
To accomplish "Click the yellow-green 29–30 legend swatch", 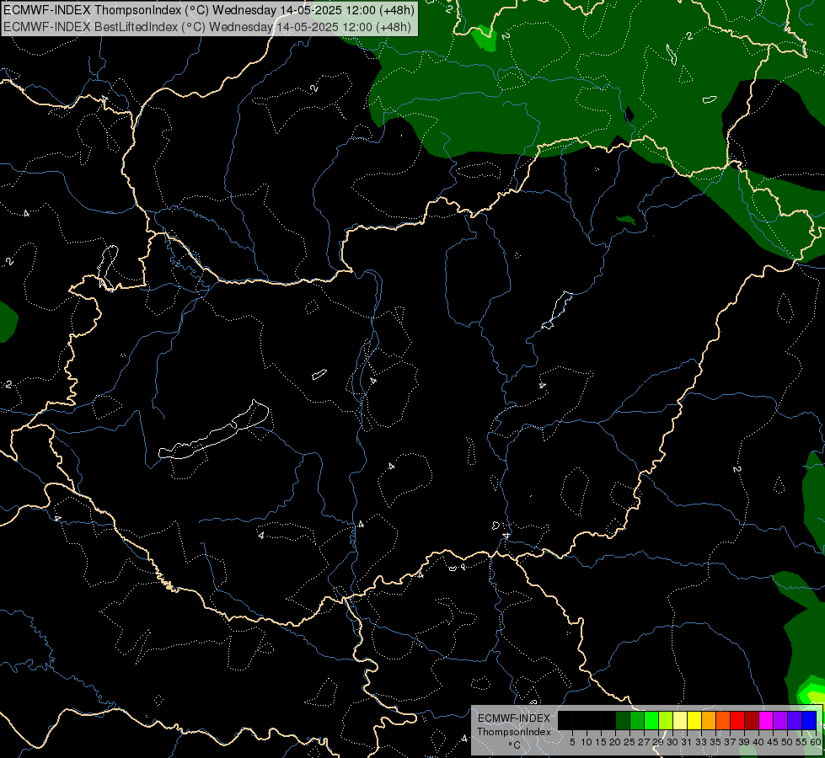I will 666,720.
